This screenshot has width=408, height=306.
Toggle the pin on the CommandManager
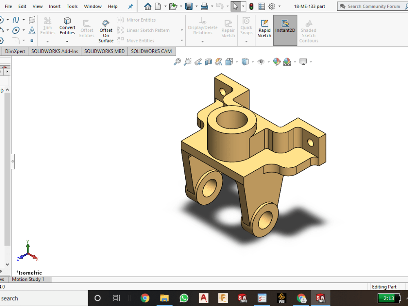130,6
